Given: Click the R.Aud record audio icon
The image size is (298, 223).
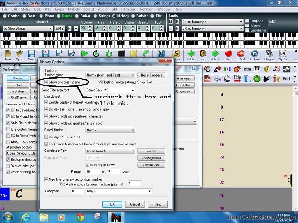Looking at the screenshot, I should coord(241,55).
